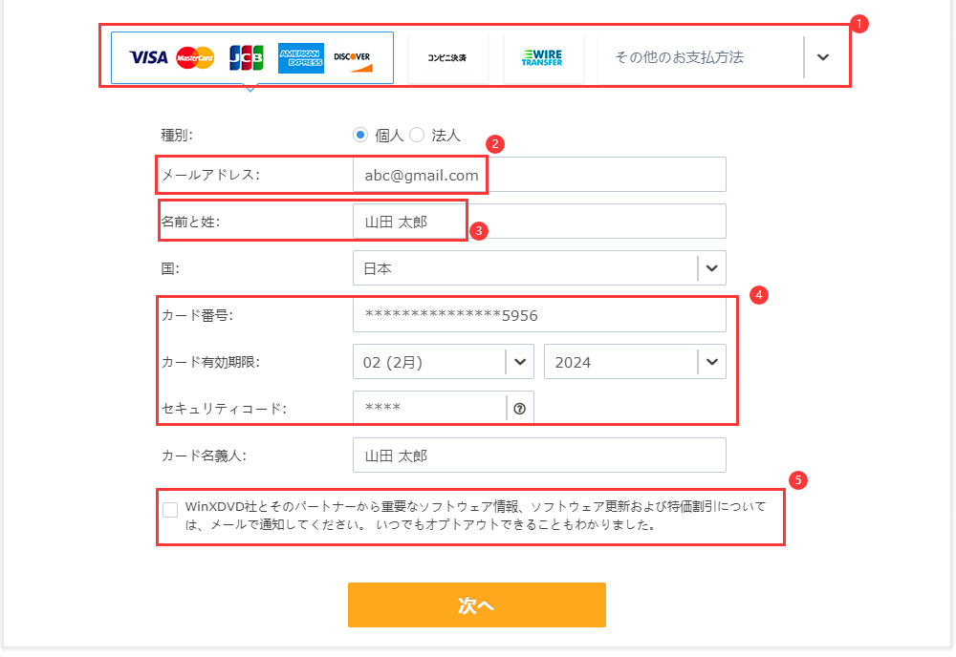The image size is (956, 657).
Task: Focus the セキュリティコード field
Action: tap(429, 408)
